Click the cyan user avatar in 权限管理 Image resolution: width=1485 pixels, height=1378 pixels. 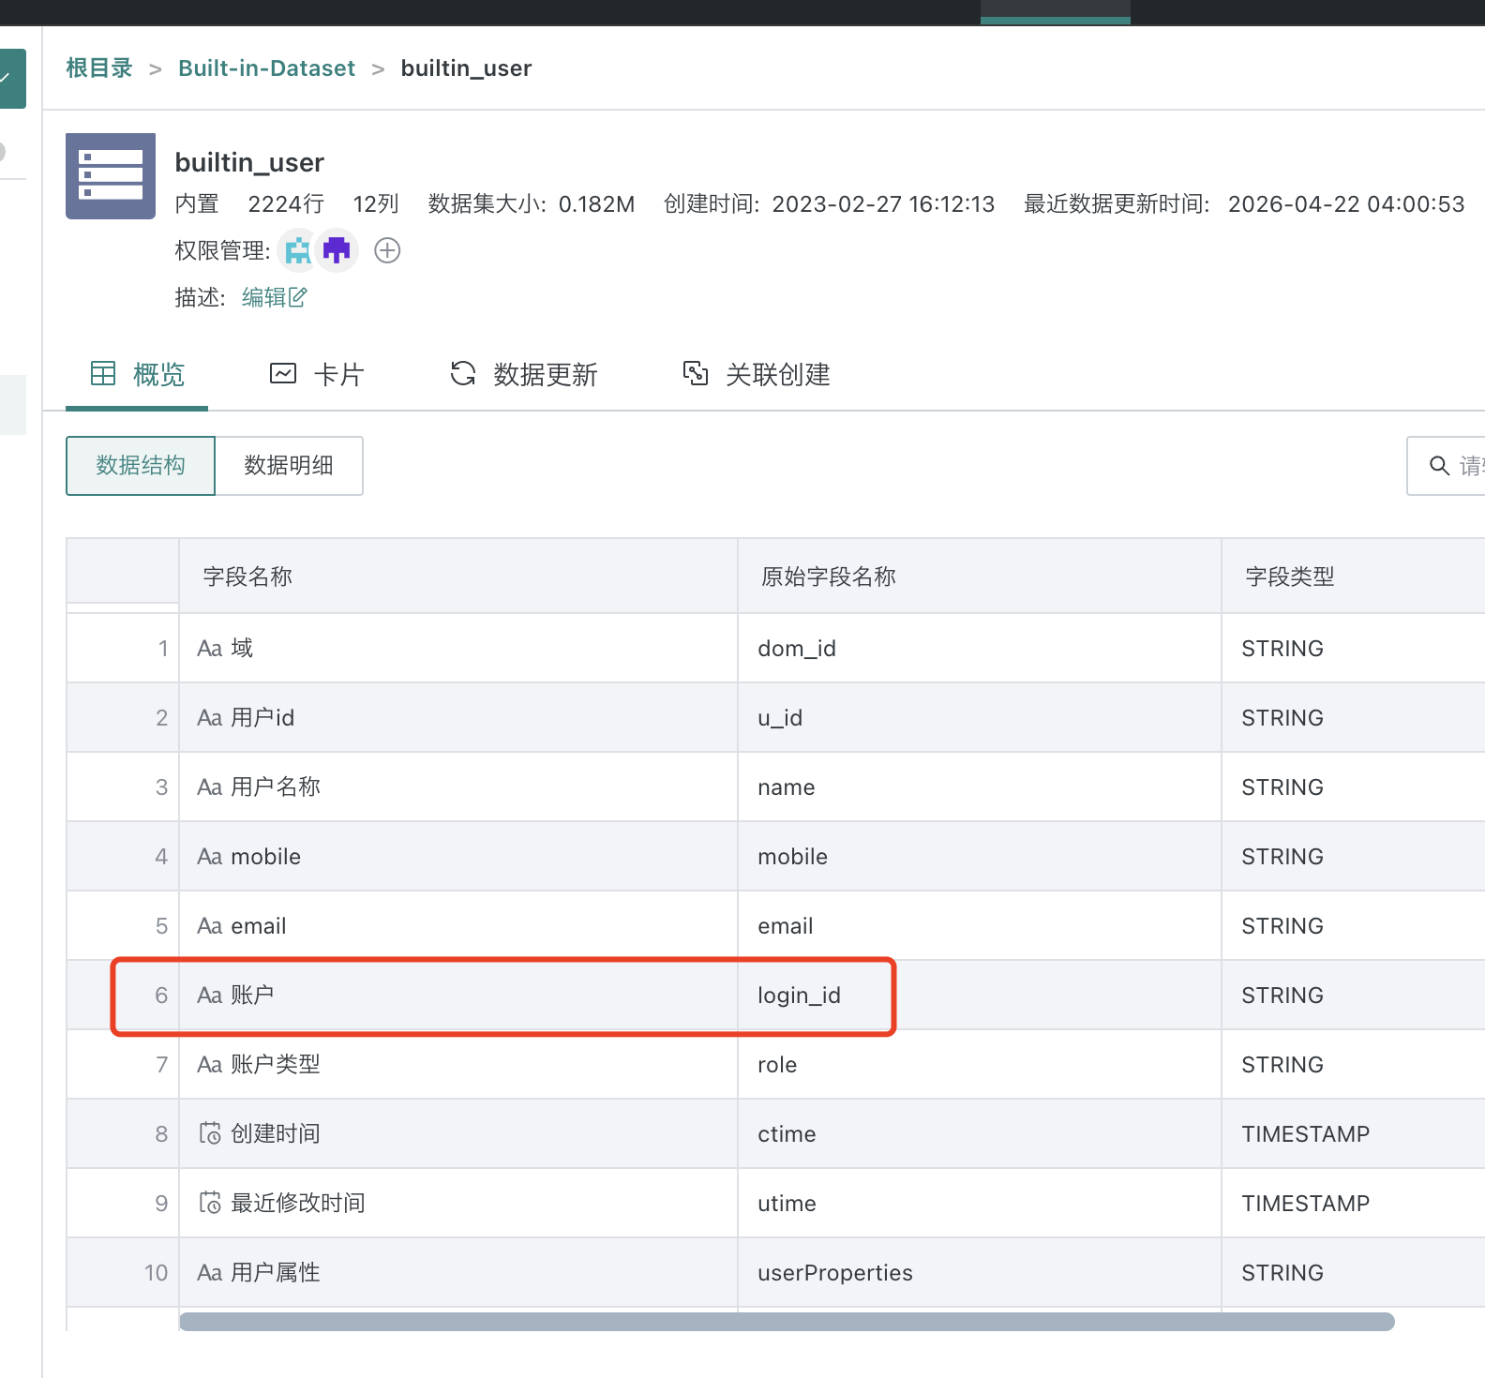coord(298,250)
